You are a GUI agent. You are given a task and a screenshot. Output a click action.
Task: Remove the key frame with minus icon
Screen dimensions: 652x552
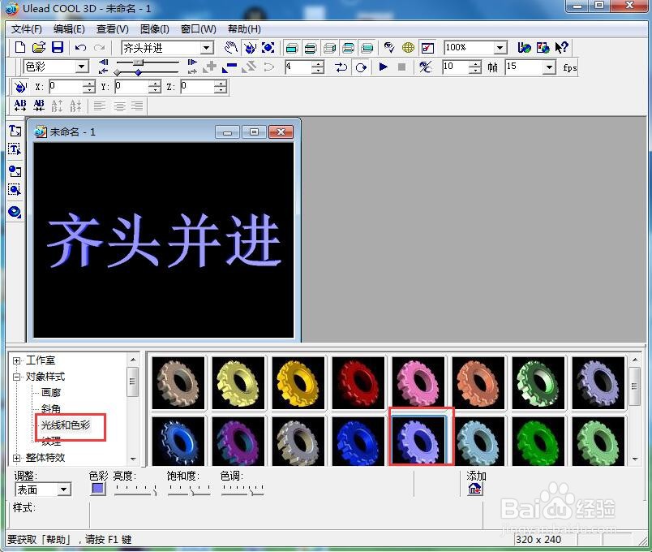click(x=229, y=67)
